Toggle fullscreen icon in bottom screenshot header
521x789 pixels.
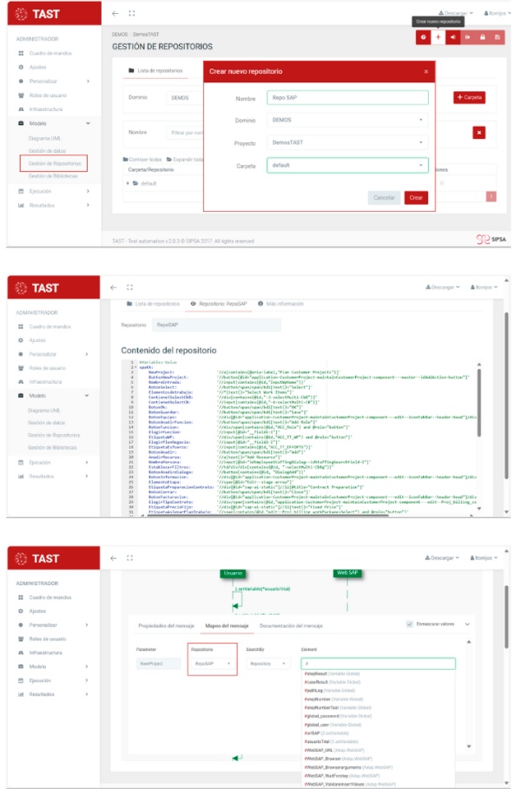click(130, 558)
